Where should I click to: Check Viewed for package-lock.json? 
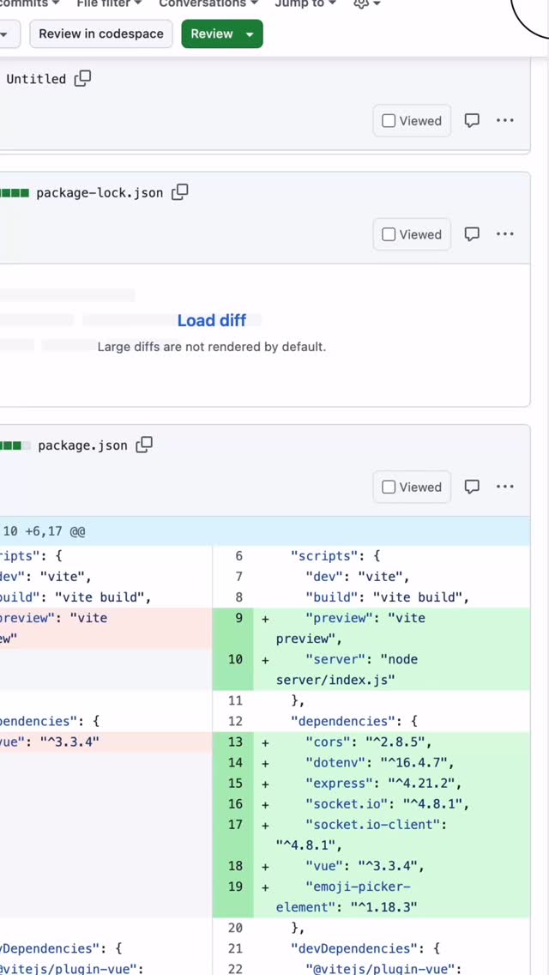[389, 234]
